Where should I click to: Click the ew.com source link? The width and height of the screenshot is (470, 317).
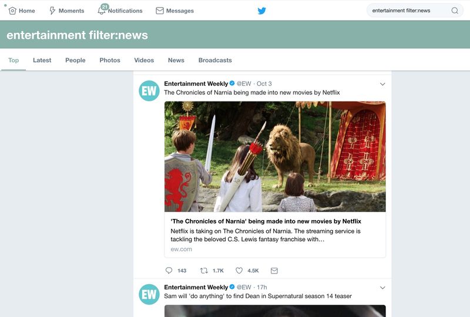182,249
